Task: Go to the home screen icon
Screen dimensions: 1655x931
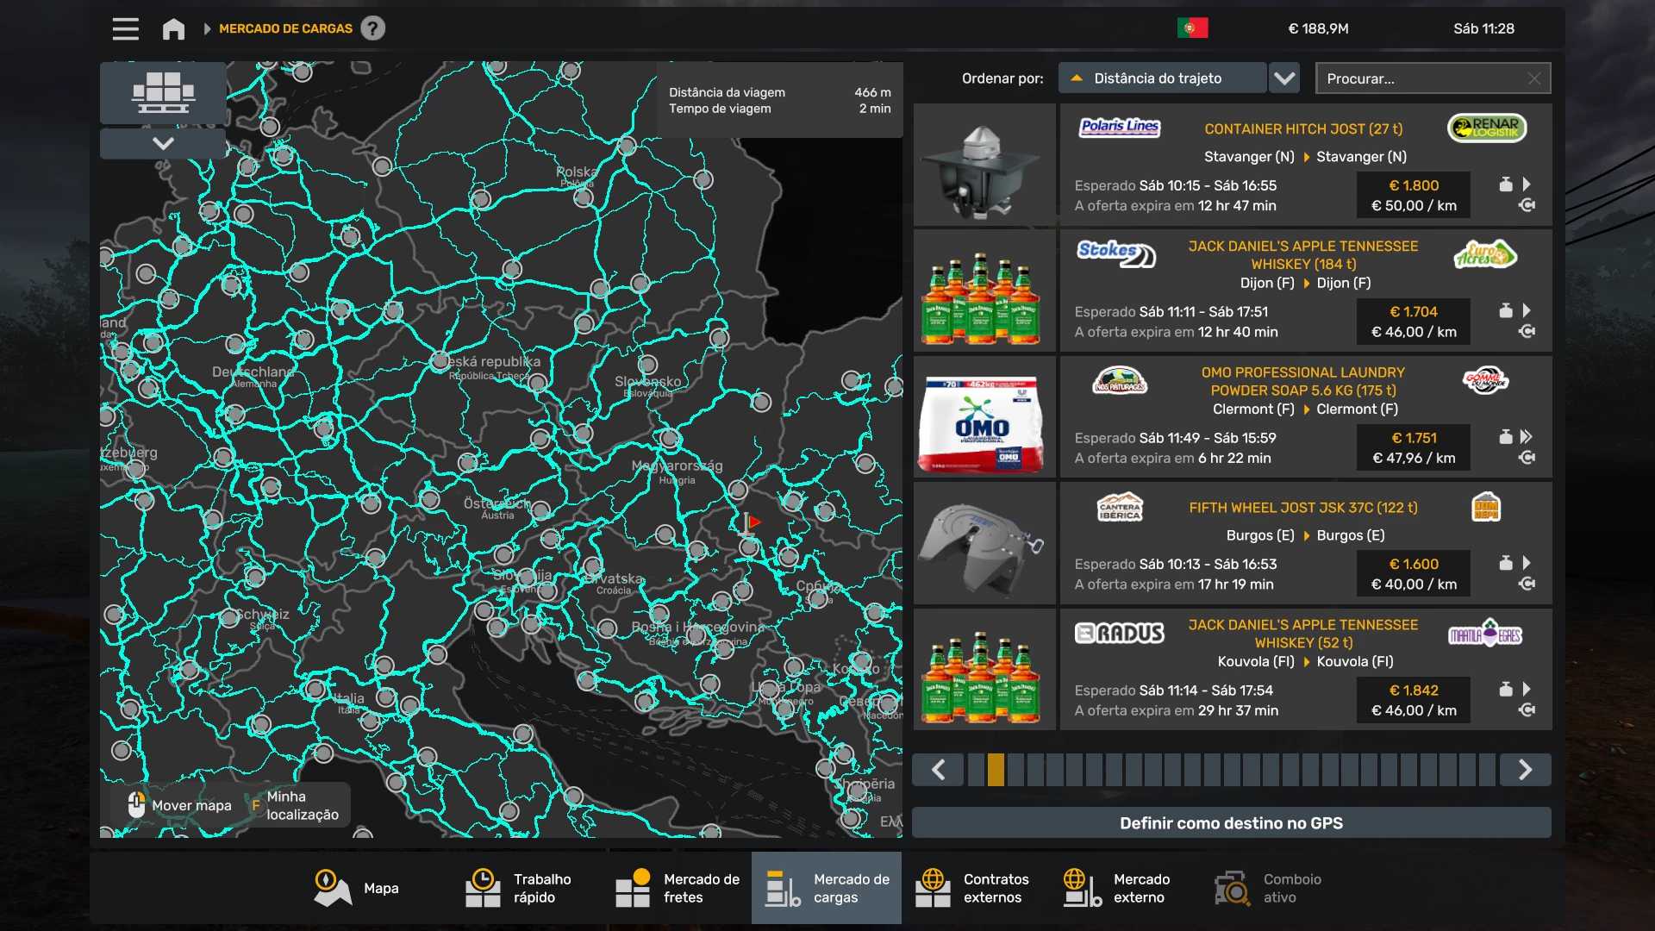Action: click(x=173, y=28)
